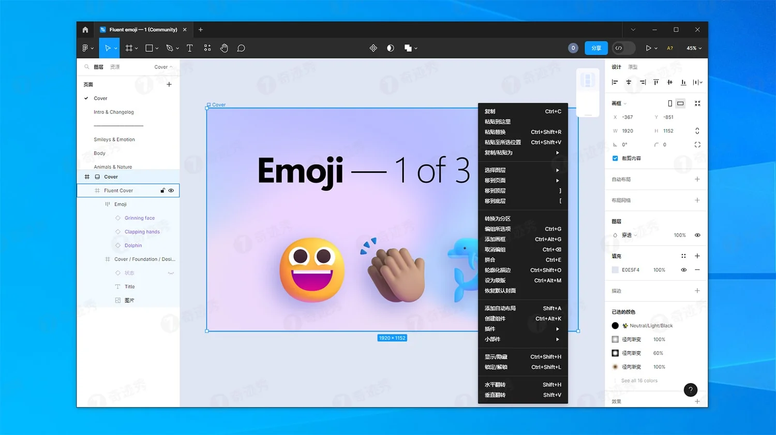
Task: Click the E0E5F4 fill color swatch
Action: coord(615,270)
